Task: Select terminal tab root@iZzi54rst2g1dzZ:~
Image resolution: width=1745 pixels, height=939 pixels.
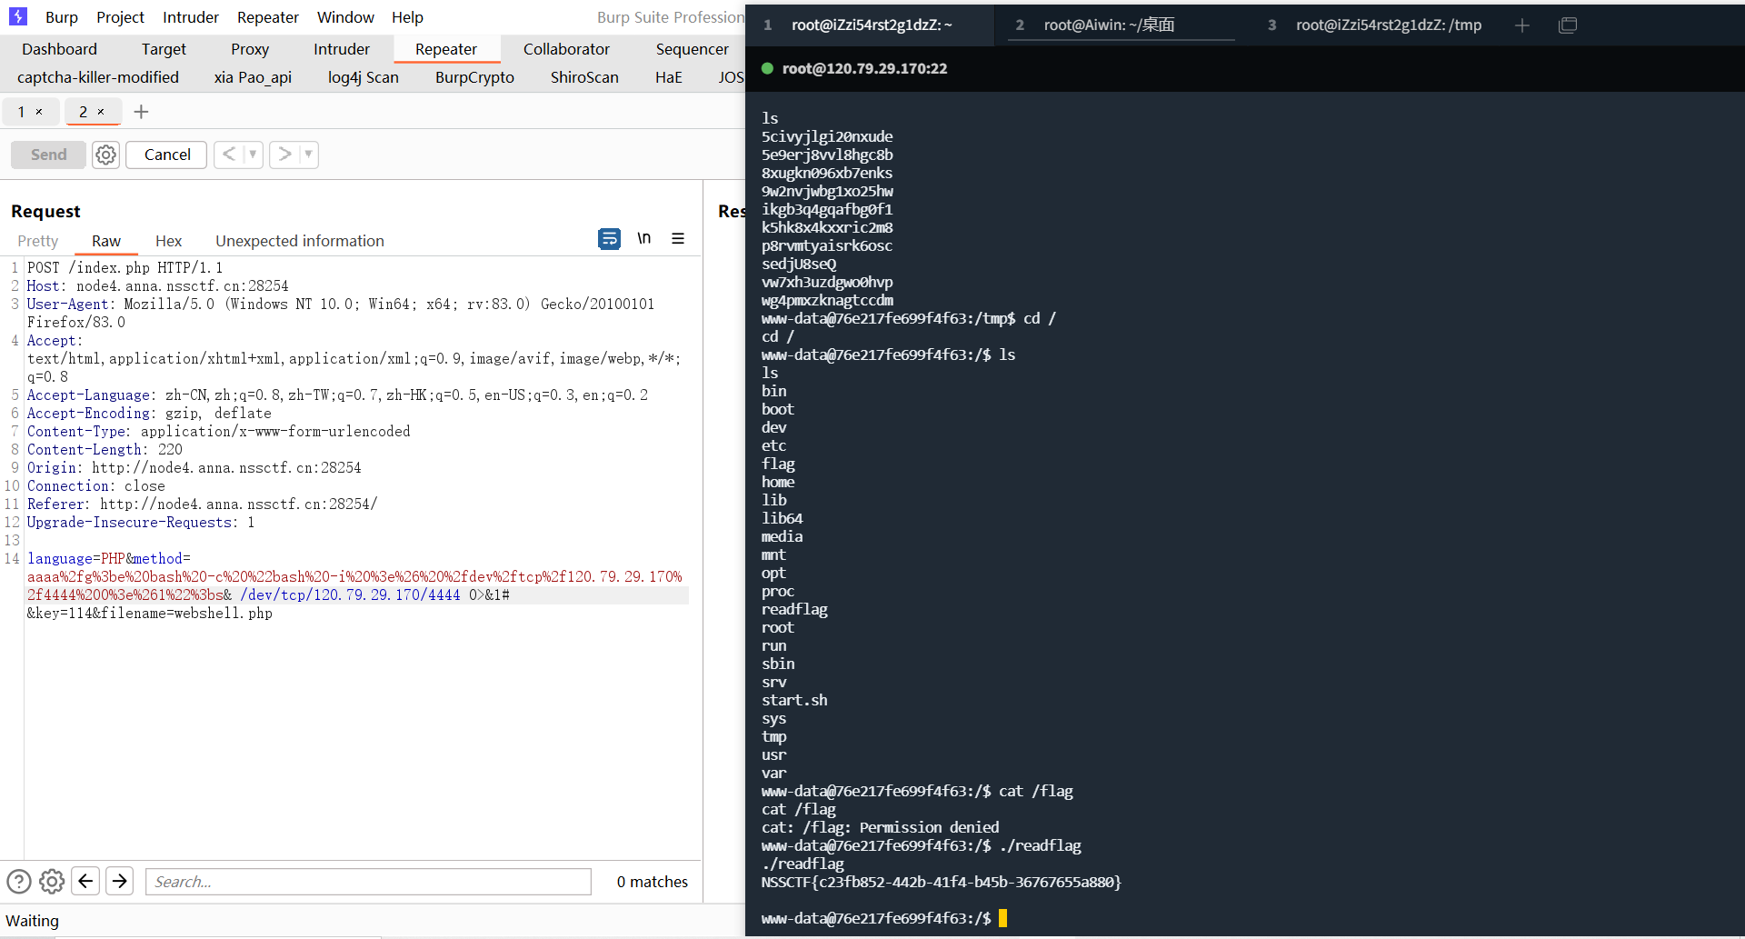Action: pos(871,25)
